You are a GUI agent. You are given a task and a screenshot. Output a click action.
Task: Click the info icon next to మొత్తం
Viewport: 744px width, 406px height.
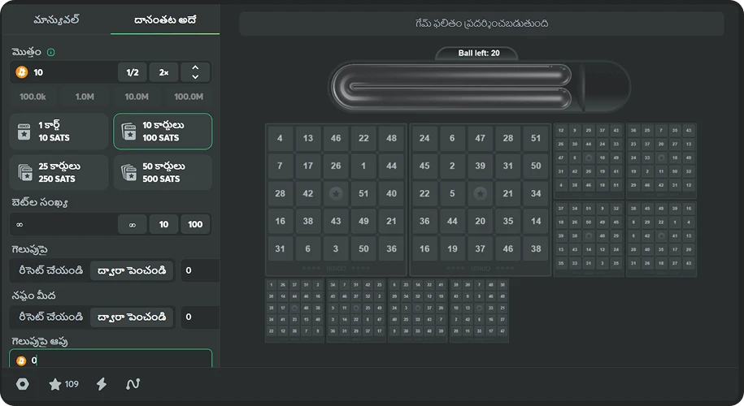tap(51, 53)
